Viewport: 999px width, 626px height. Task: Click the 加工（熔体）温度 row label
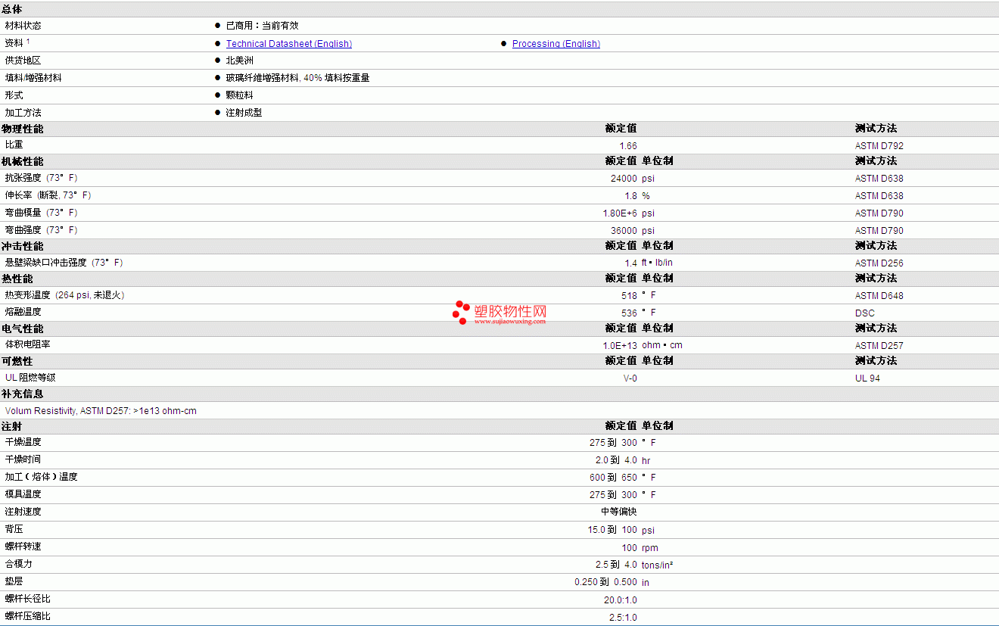pos(41,477)
